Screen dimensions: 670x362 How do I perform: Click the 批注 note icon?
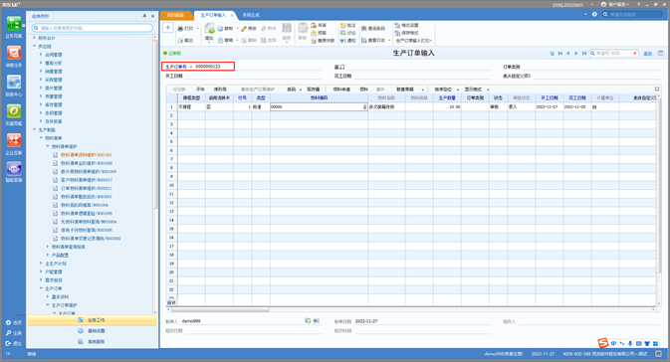tap(342, 25)
